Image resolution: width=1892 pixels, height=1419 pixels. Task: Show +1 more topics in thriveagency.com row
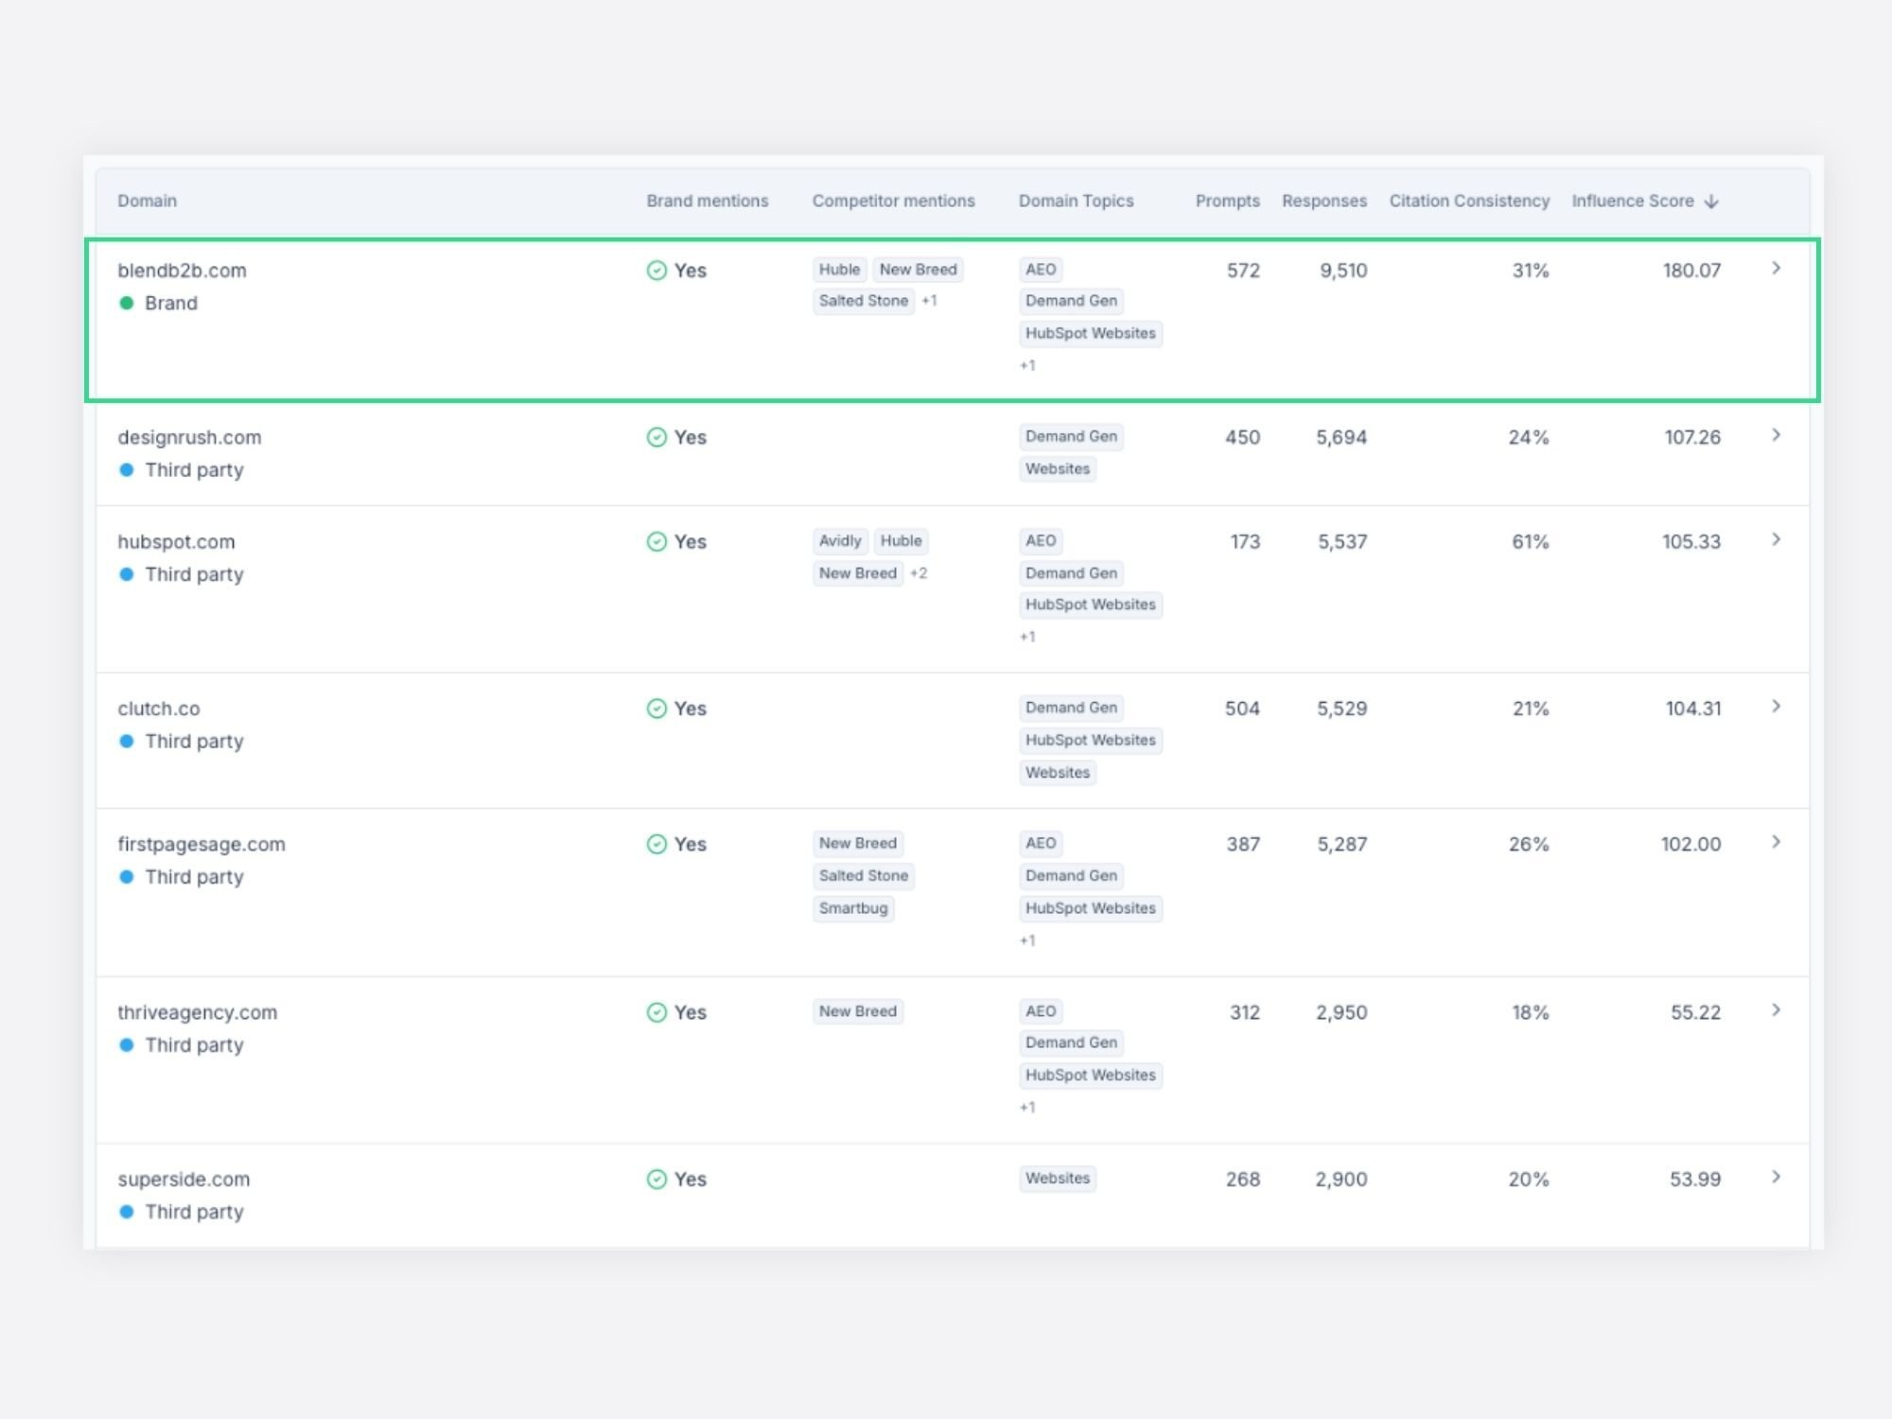(1027, 1107)
